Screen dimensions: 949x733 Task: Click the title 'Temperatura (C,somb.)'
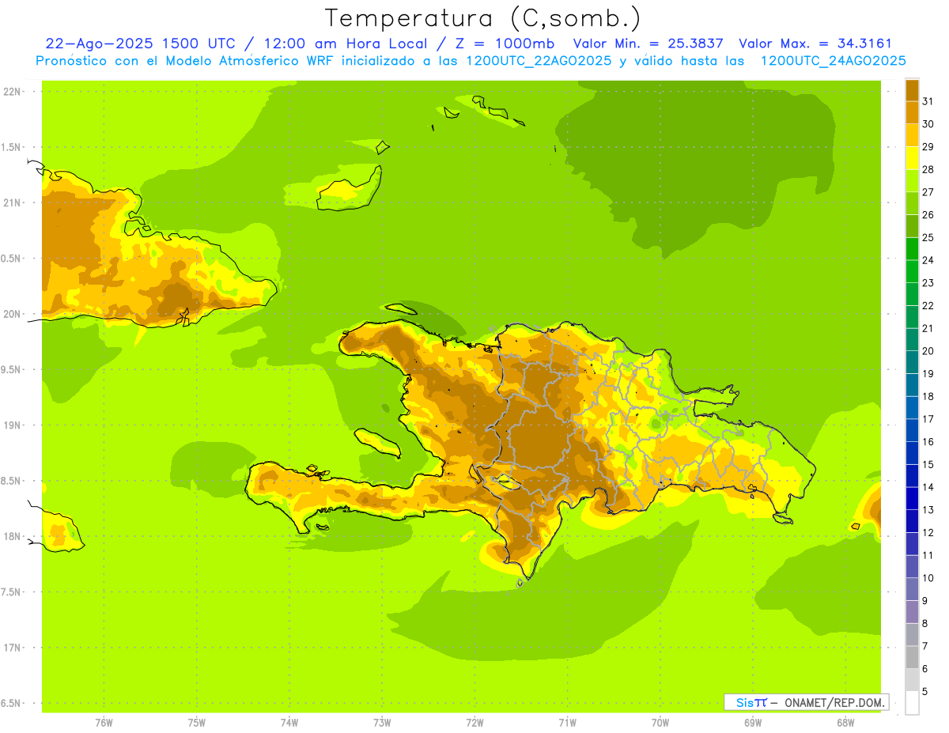click(482, 18)
